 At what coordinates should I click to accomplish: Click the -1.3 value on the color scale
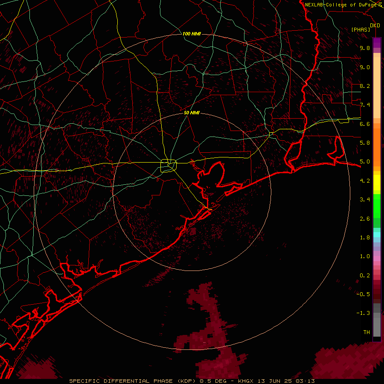tap(363, 313)
